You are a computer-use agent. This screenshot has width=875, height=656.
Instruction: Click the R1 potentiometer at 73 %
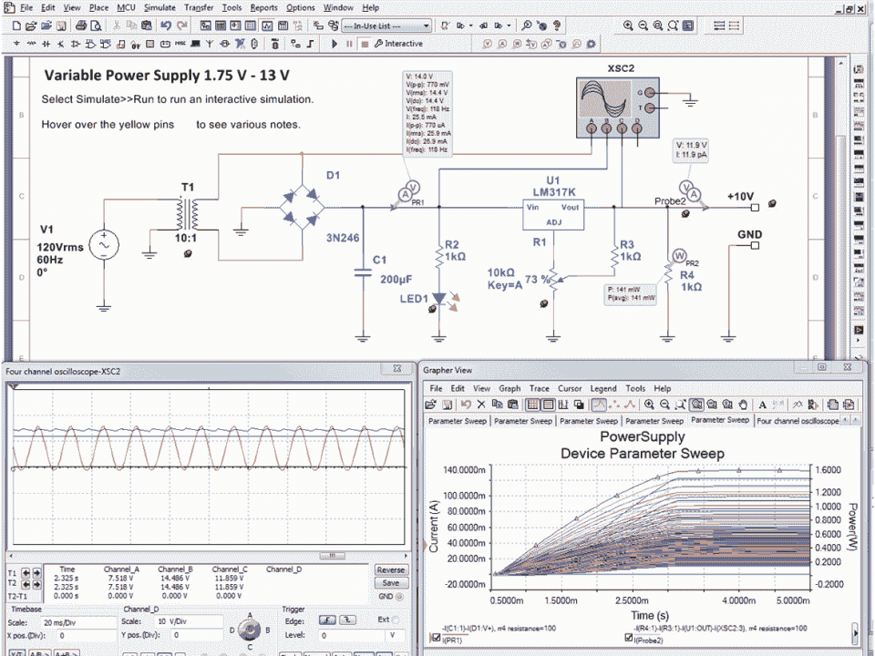pyautogui.click(x=553, y=282)
